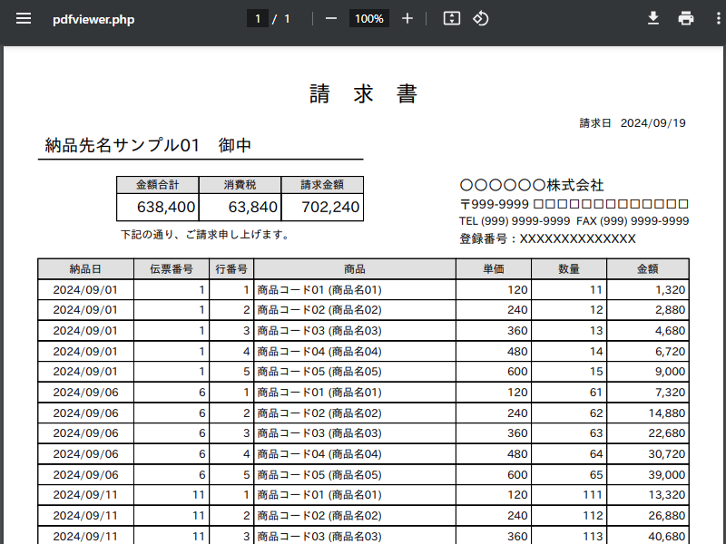The image size is (726, 544).
Task: Click quantity 11 in the first row
Action: click(x=596, y=290)
